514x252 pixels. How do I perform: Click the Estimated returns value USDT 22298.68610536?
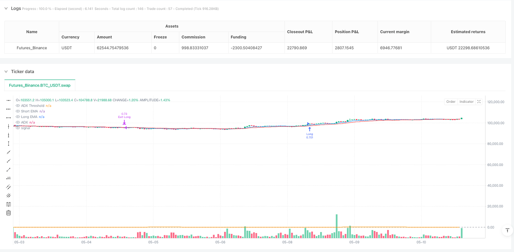point(468,48)
